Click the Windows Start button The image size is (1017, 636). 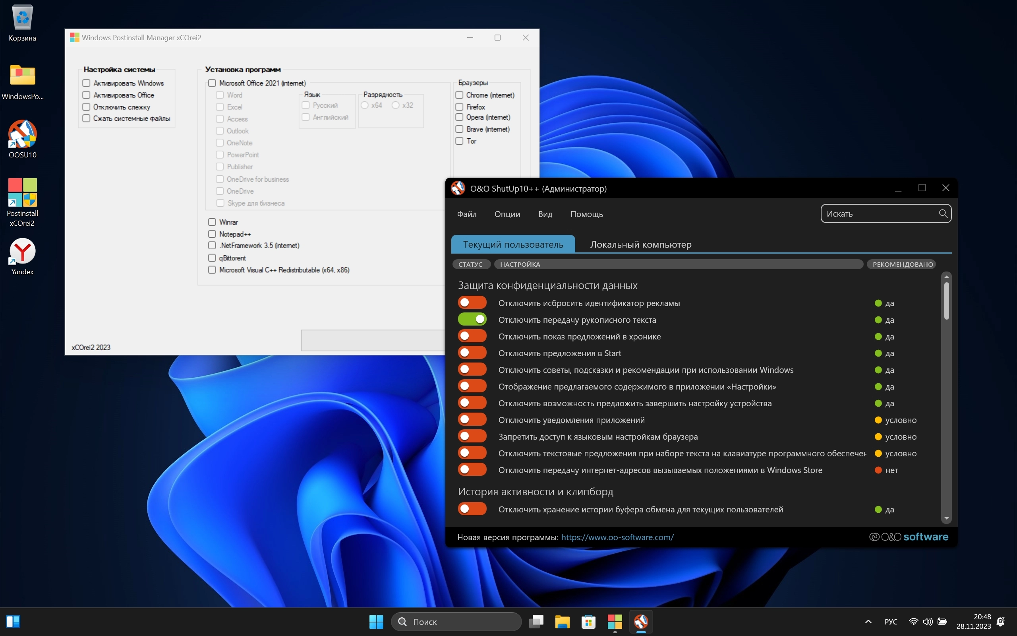point(376,621)
